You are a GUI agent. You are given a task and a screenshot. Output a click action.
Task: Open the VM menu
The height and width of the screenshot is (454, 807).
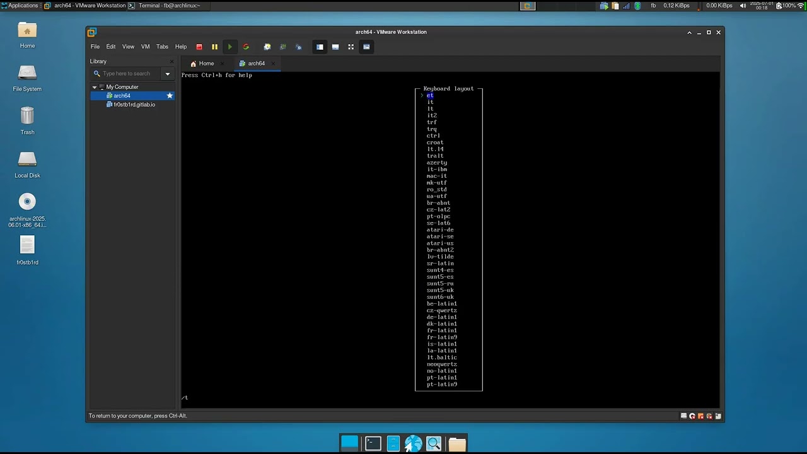pyautogui.click(x=146, y=47)
